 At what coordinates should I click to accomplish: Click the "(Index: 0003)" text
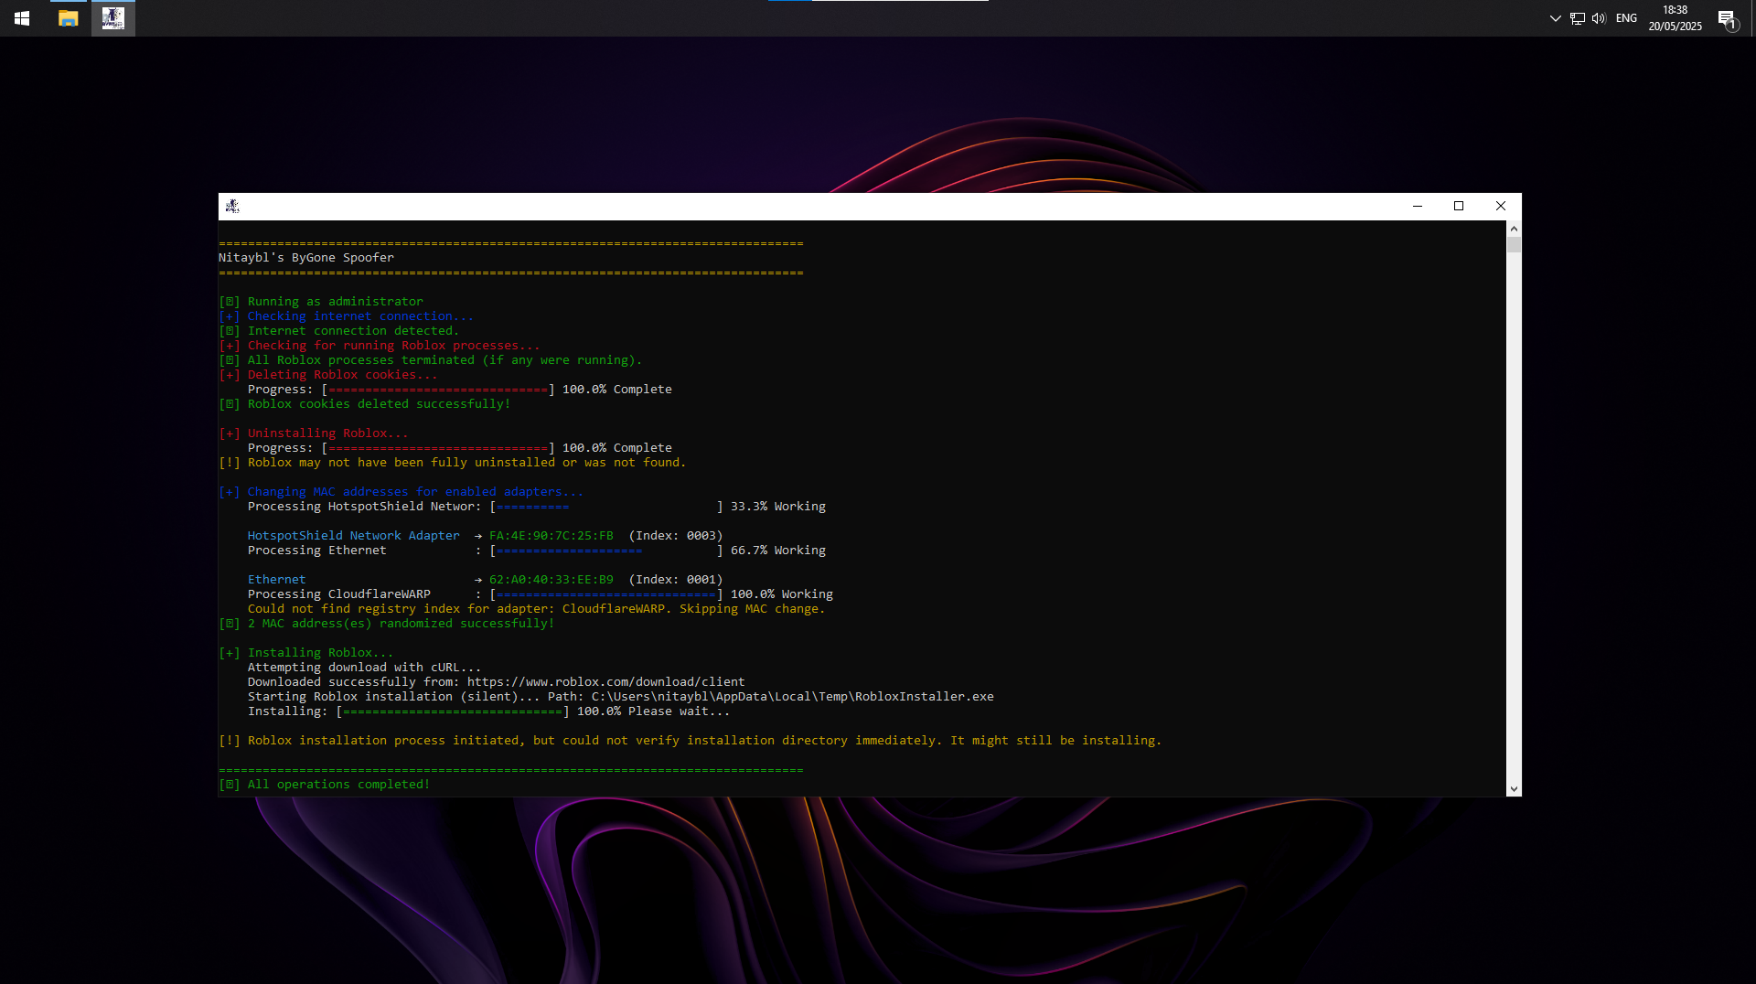pyautogui.click(x=676, y=536)
